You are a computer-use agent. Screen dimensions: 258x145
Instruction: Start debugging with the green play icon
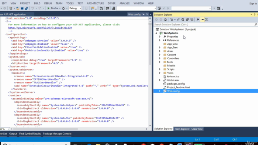point(48,8)
